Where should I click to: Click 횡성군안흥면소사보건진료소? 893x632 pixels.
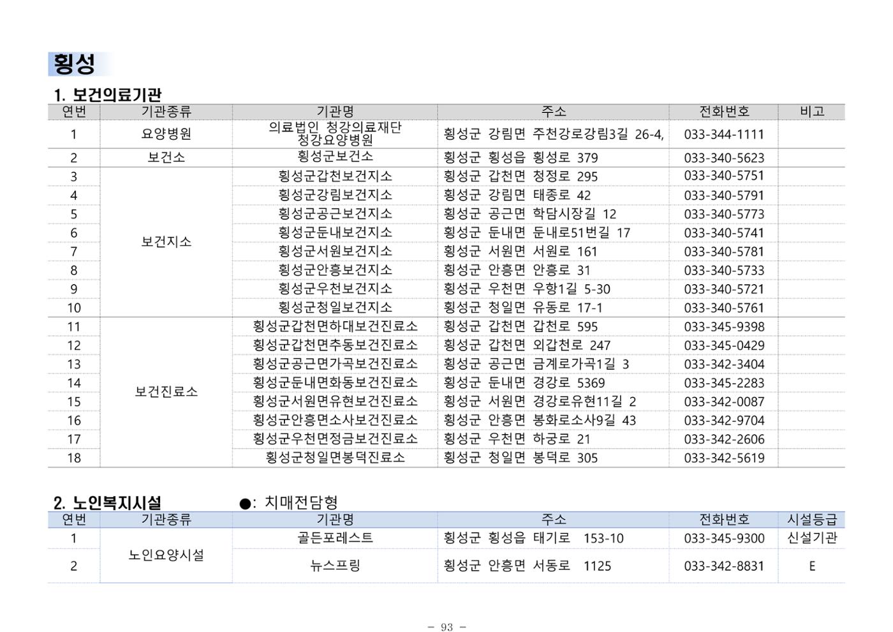[335, 420]
